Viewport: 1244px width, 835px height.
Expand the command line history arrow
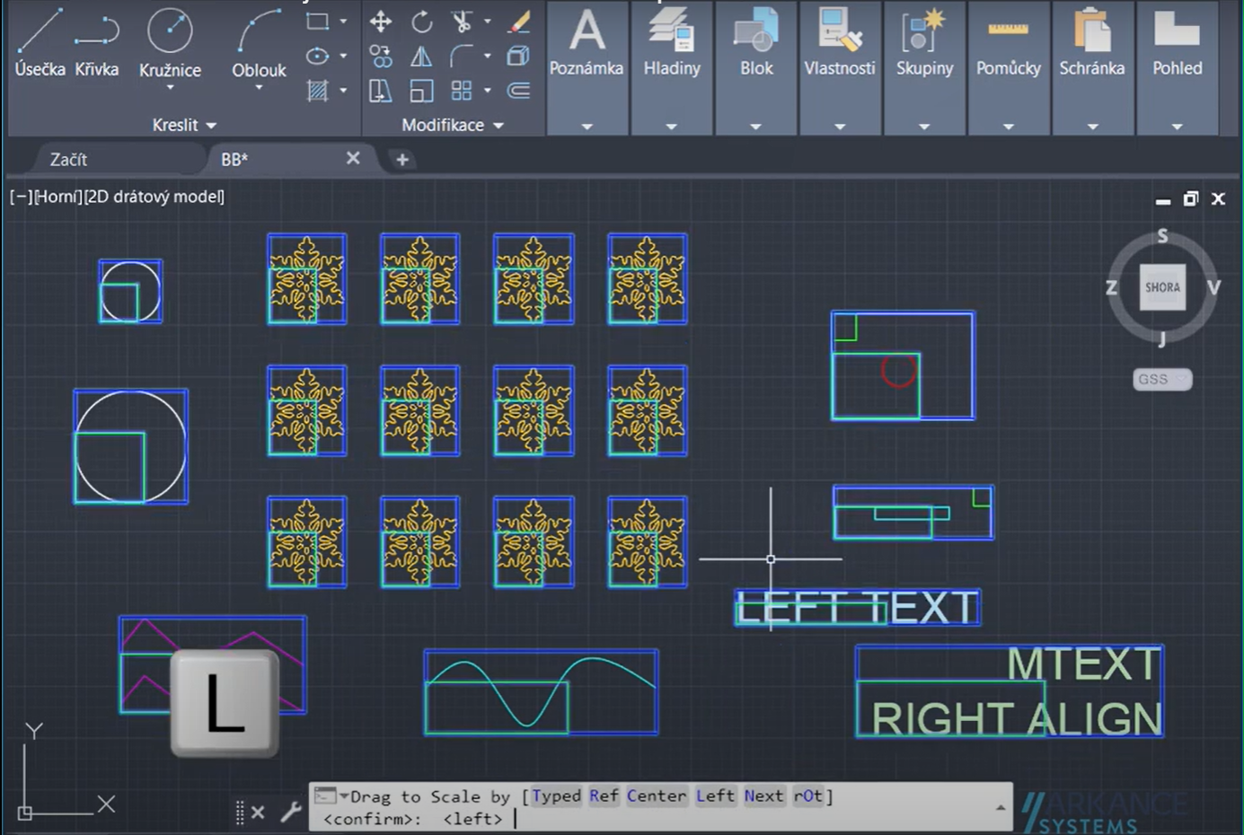pyautogui.click(x=1001, y=807)
